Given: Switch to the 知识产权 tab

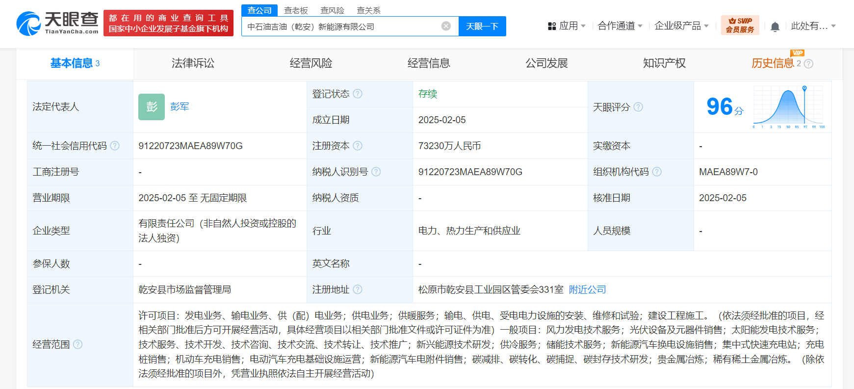Looking at the screenshot, I should coord(664,63).
